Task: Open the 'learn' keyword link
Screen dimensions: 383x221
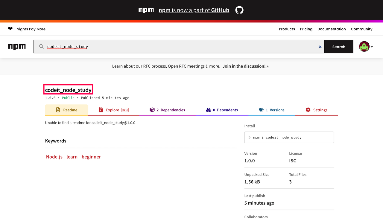Action: [72, 157]
